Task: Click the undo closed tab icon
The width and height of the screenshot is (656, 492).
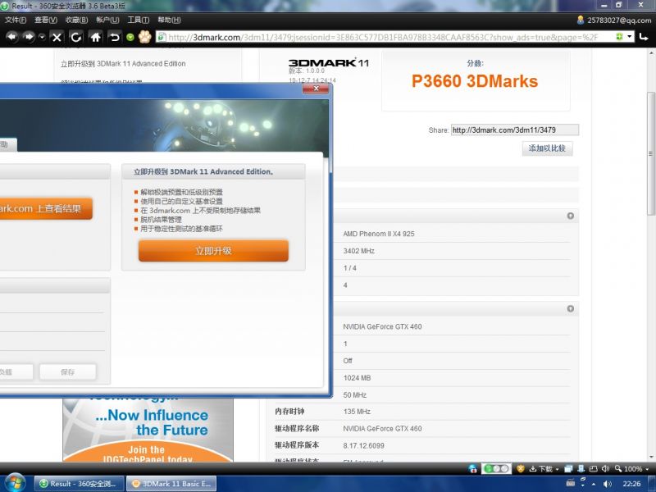Action: (115, 37)
